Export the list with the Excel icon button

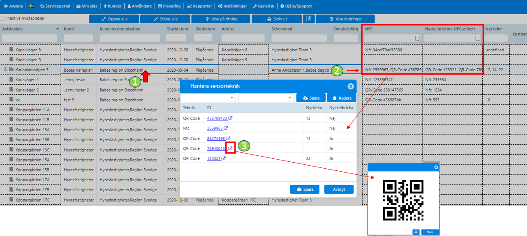click(309, 19)
